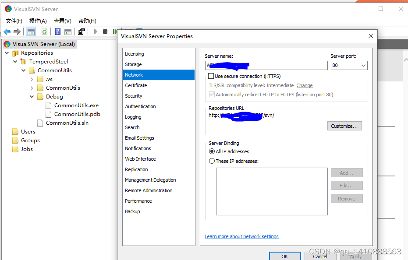Open the Performance page
The width and height of the screenshot is (408, 260).
point(159,201)
